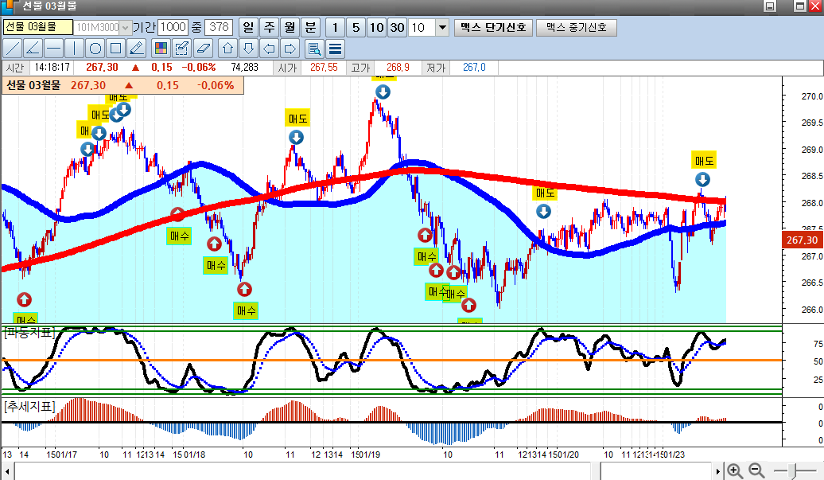Restore the window via title bar button
Screen dimensions: 824x480
(799, 6)
